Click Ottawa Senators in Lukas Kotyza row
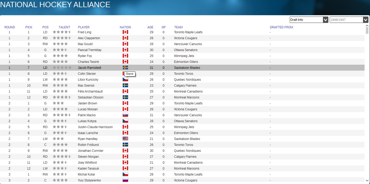Screen dimensions: 370x184 pyautogui.click(x=186, y=121)
